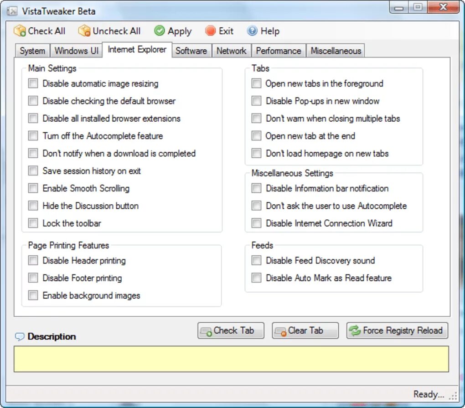Enable Disable automatic image resizing
This screenshot has width=465, height=408.
point(32,83)
